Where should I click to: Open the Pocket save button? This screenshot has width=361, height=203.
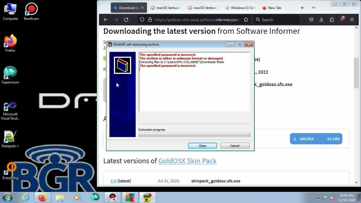tap(311, 20)
